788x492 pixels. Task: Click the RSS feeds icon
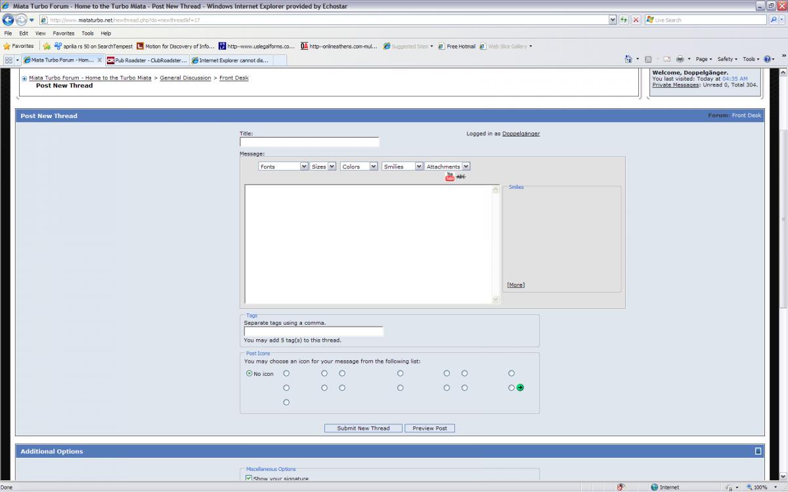[x=648, y=59]
